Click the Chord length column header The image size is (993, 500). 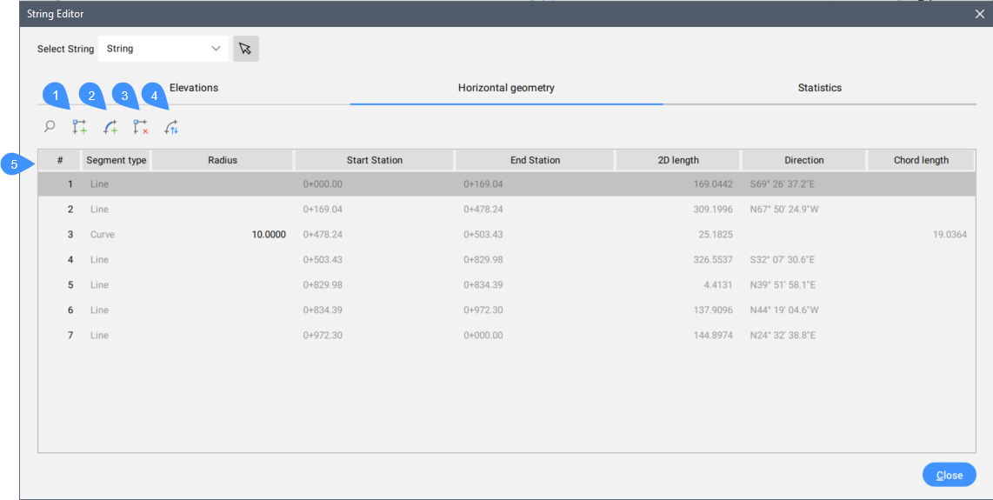[x=921, y=160]
